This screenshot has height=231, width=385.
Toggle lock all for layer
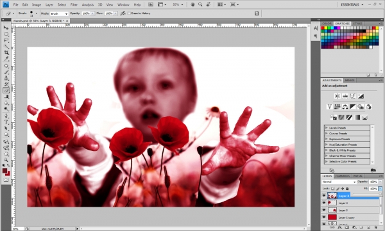coord(347,189)
